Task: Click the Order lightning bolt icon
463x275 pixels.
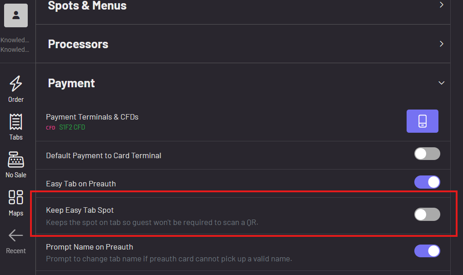Action: pyautogui.click(x=16, y=84)
